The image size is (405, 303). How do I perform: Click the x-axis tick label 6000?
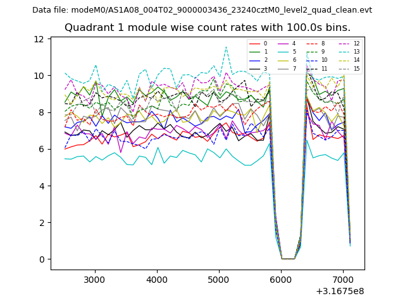[281, 280]
